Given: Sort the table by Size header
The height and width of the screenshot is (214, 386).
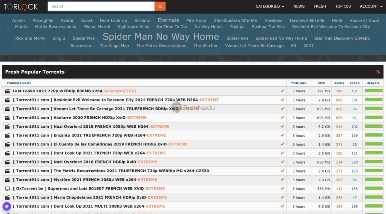Looking at the screenshot, I should [x=321, y=83].
